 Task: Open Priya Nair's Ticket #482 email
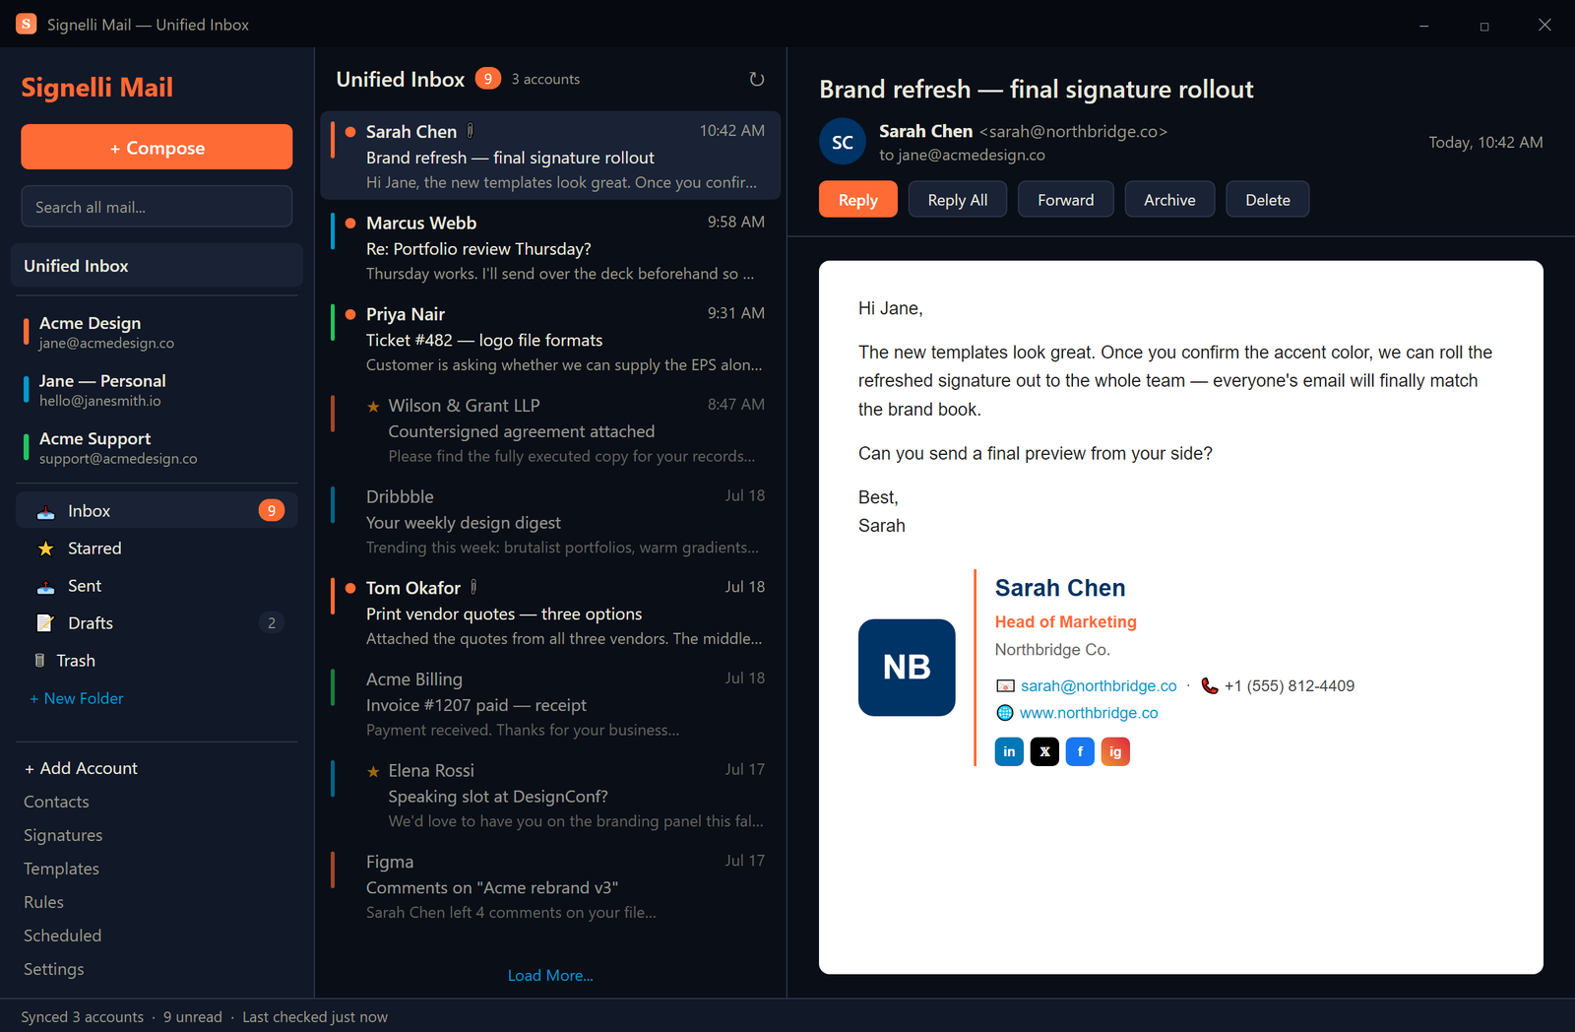[550, 339]
